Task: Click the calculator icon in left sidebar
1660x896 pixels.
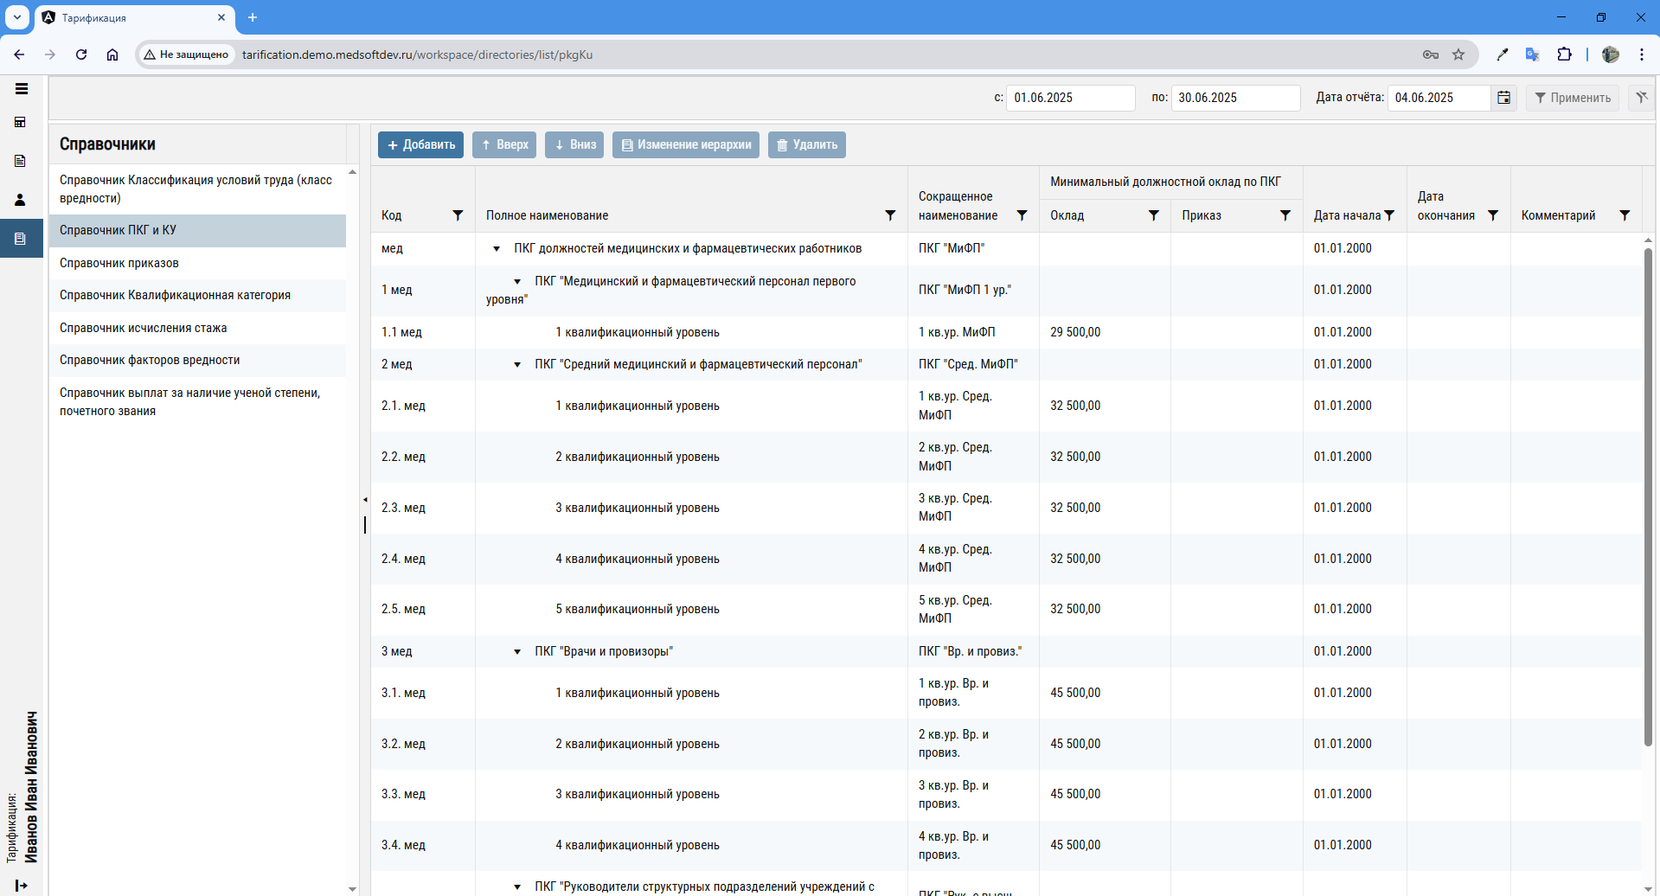Action: [x=21, y=123]
